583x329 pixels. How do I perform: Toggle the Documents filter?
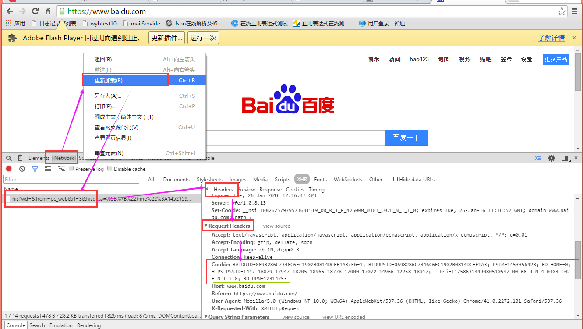tap(176, 179)
